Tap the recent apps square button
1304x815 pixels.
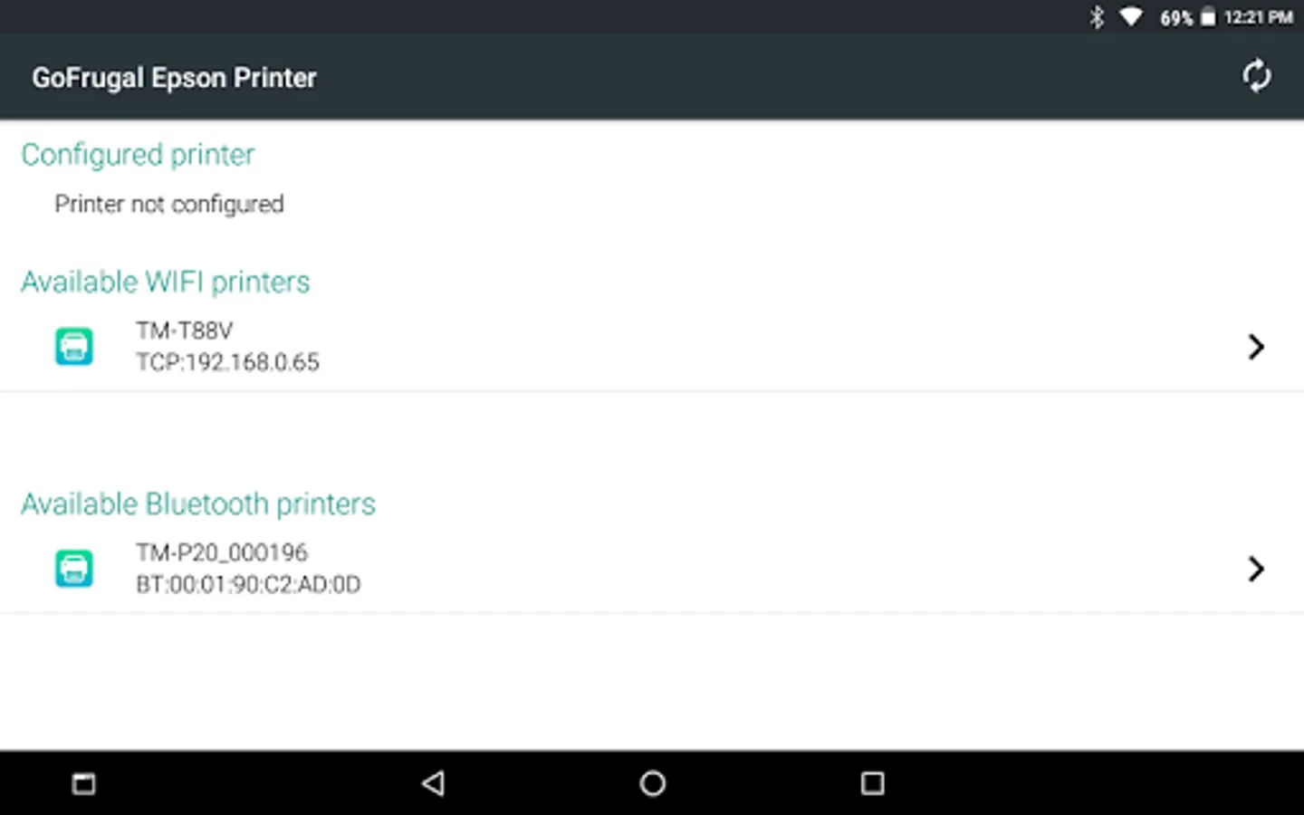pyautogui.click(x=872, y=783)
